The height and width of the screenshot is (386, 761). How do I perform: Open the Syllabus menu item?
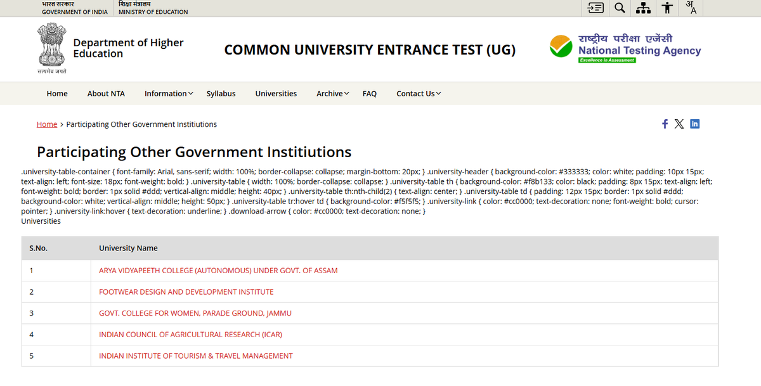[x=221, y=93]
